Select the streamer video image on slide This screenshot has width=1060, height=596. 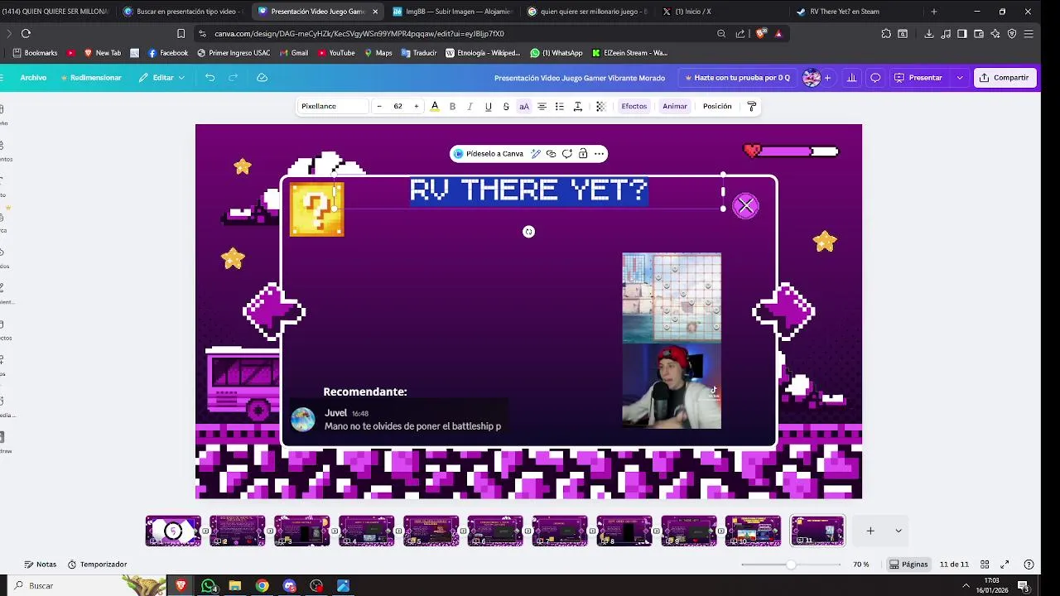[x=672, y=341]
